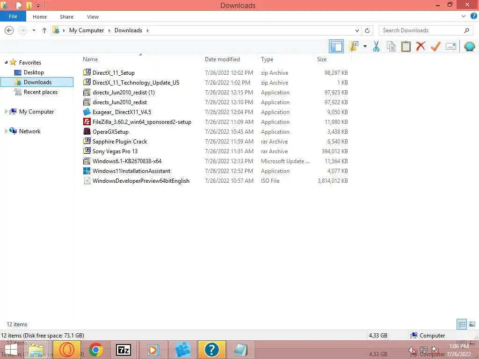
Task: Select the DirectX_11_Setup zip file
Action: click(x=113, y=72)
